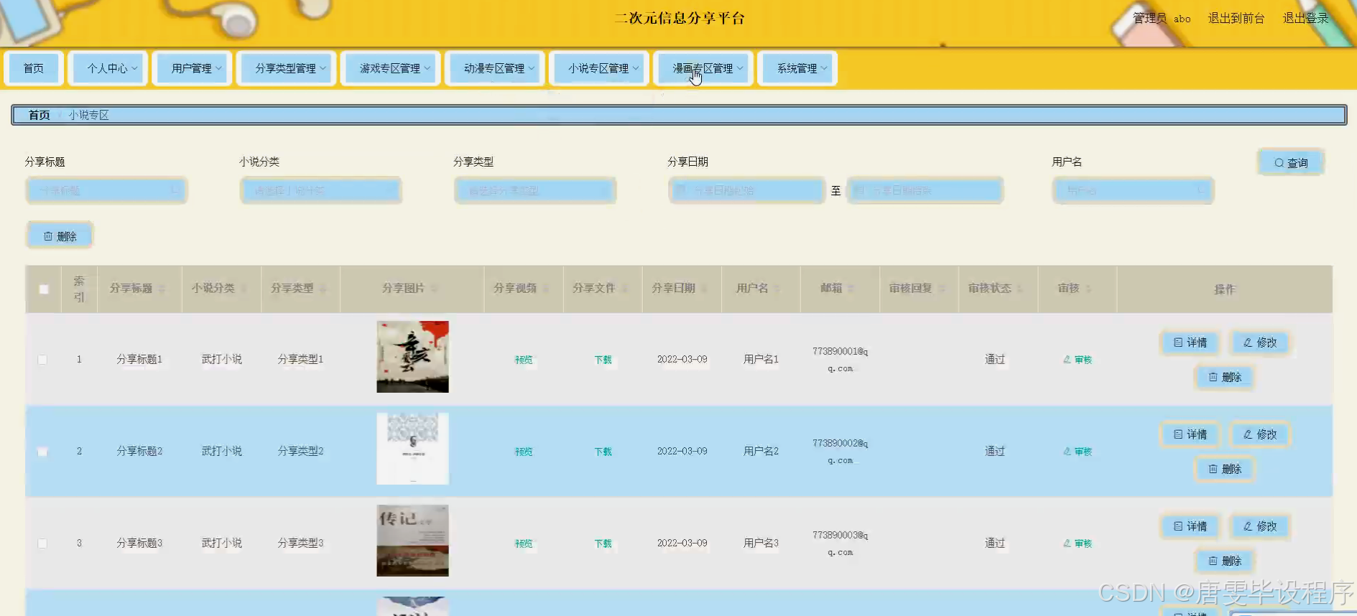Click the batch 删除 button above the table
1357x616 pixels.
60,236
